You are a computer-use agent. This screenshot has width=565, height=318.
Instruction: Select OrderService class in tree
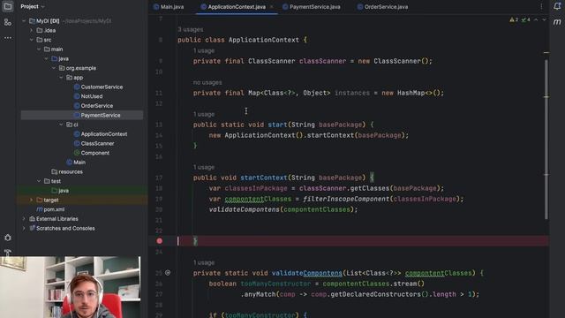(x=94, y=106)
